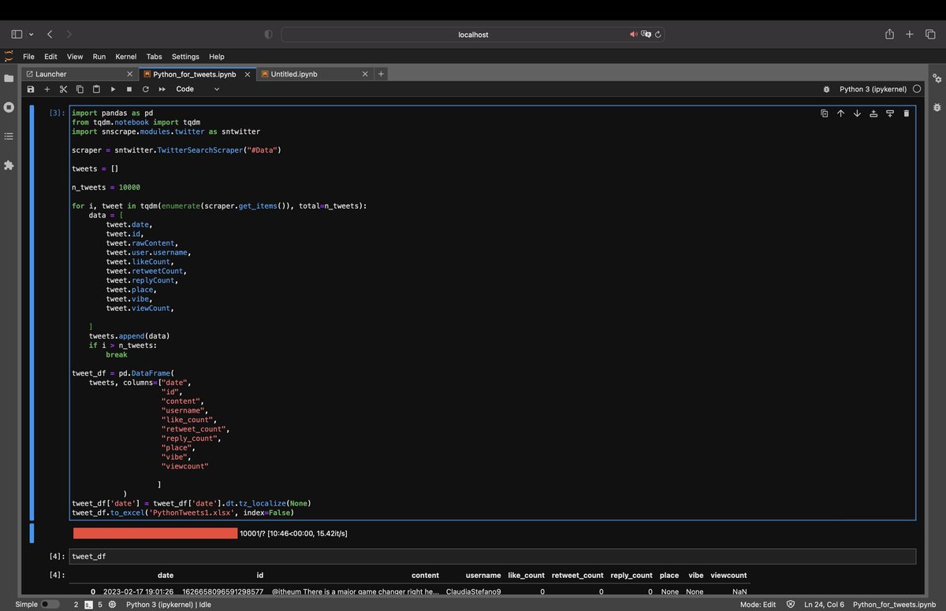Delete the cell with the trash icon
The height and width of the screenshot is (611, 946).
[x=906, y=113]
